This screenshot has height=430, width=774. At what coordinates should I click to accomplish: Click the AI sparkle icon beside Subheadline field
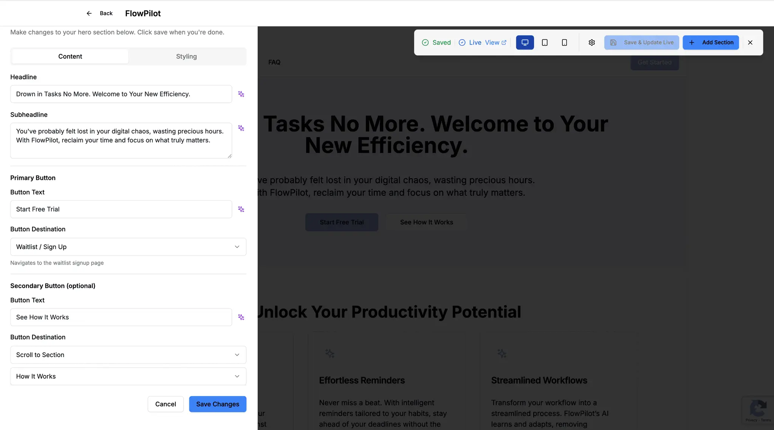(x=241, y=128)
